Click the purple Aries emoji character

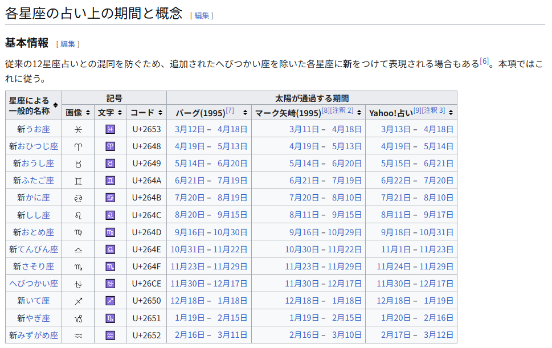pos(110,146)
